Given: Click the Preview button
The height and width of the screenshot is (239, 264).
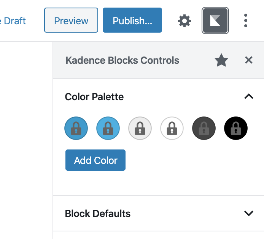Looking at the screenshot, I should coord(71,20).
